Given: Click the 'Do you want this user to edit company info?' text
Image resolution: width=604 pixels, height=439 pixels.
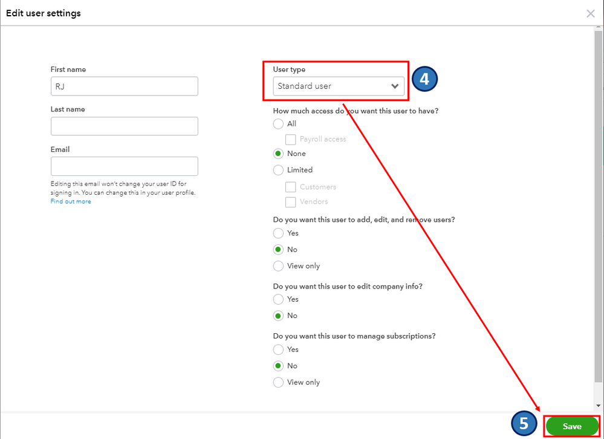Looking at the screenshot, I should (x=348, y=287).
